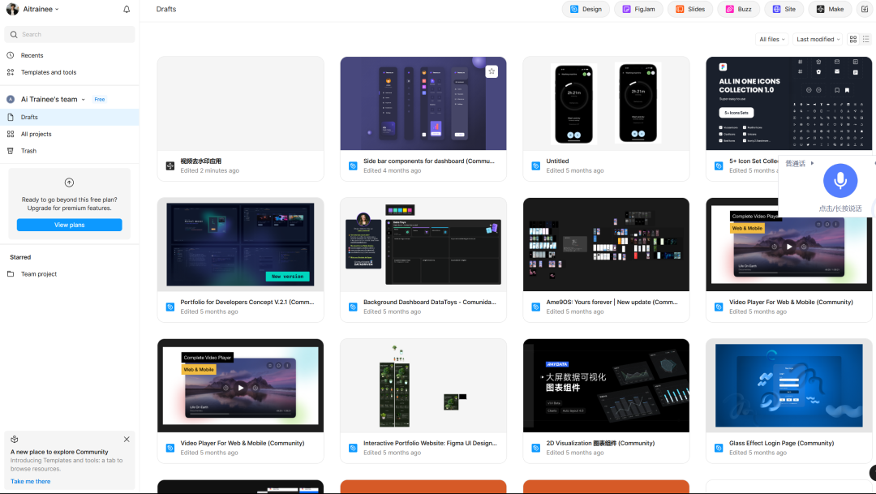This screenshot has height=494, width=876.
Task: Click Interactive Portfolio Website file icon
Action: (353, 448)
